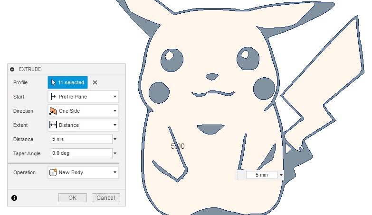Open the Direction 'One Side' dropdown
This screenshot has height=215, width=372.
click(x=83, y=111)
